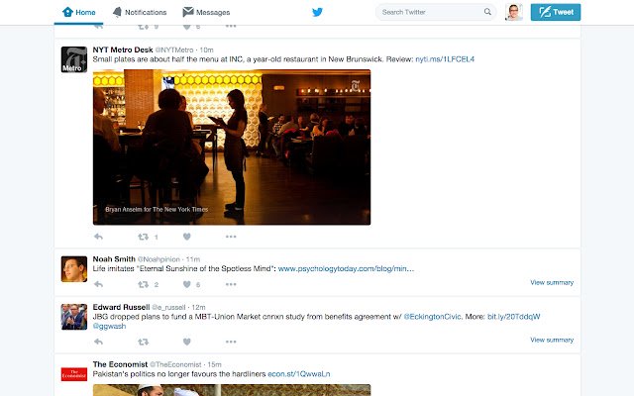This screenshot has width=634, height=396.
Task: Reply to the NYT Metro Desk tweet
Action: coord(98,237)
